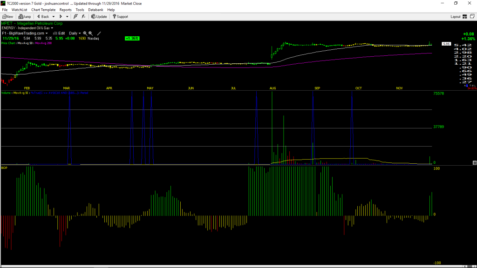Click the Layout label in the toolbar
477x268 pixels.
(456, 17)
